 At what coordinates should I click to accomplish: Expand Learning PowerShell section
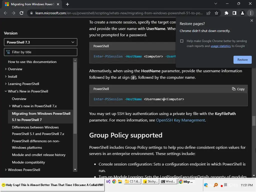(6, 84)
